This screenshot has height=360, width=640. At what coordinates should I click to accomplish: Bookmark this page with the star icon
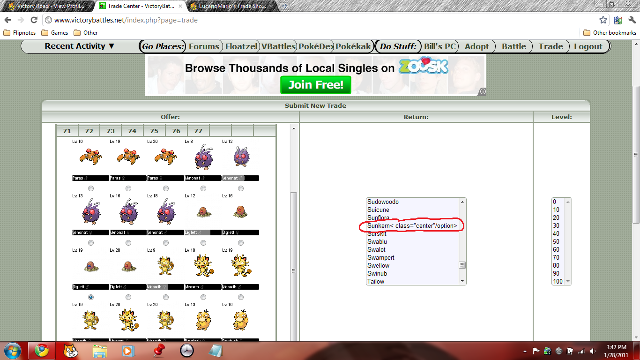[x=603, y=20]
